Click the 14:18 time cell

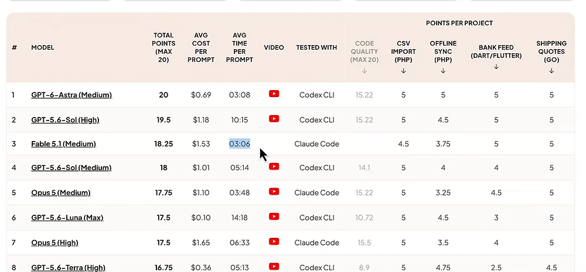click(x=240, y=218)
